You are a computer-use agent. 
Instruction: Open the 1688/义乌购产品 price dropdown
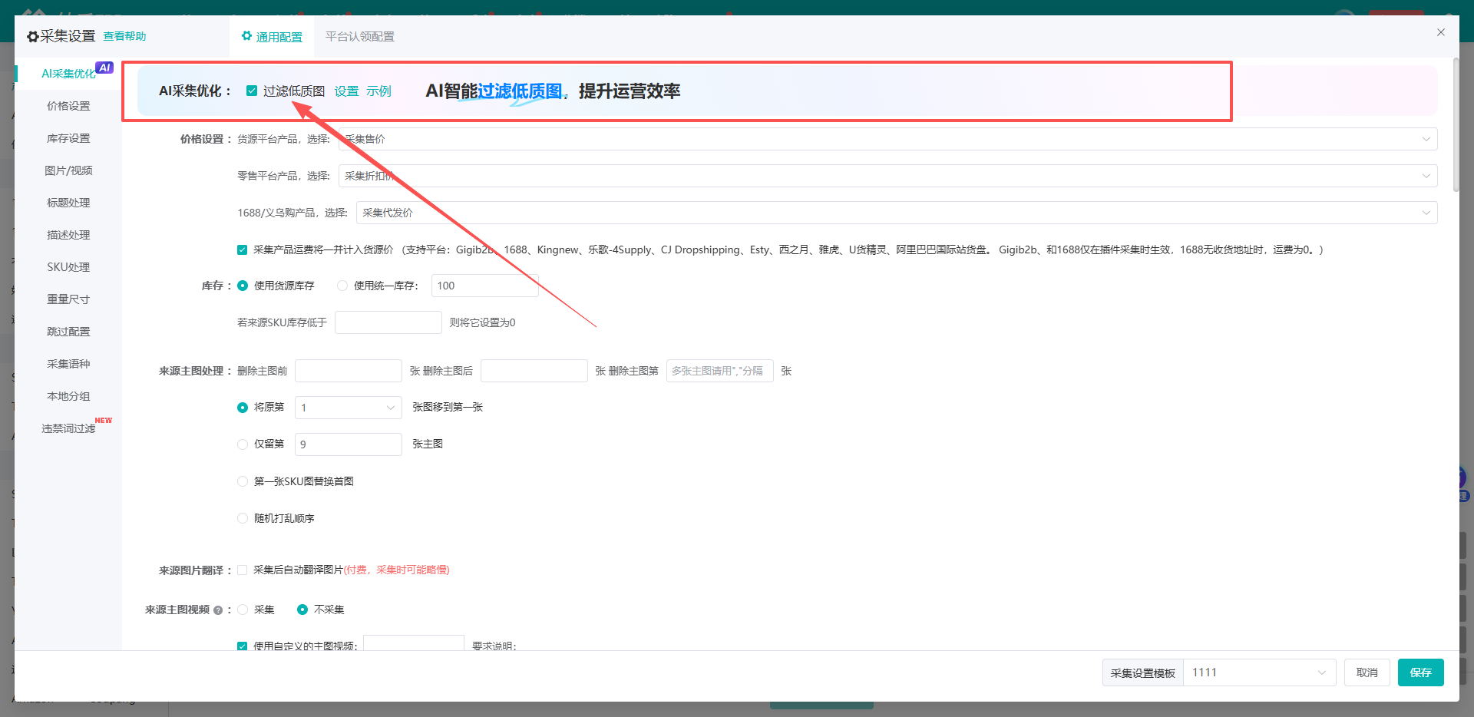[x=897, y=213]
